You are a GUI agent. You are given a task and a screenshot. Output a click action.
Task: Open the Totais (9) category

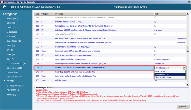click(11, 95)
